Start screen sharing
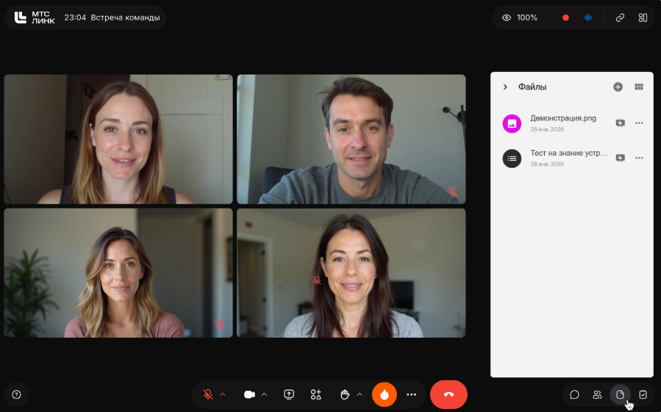 (289, 394)
